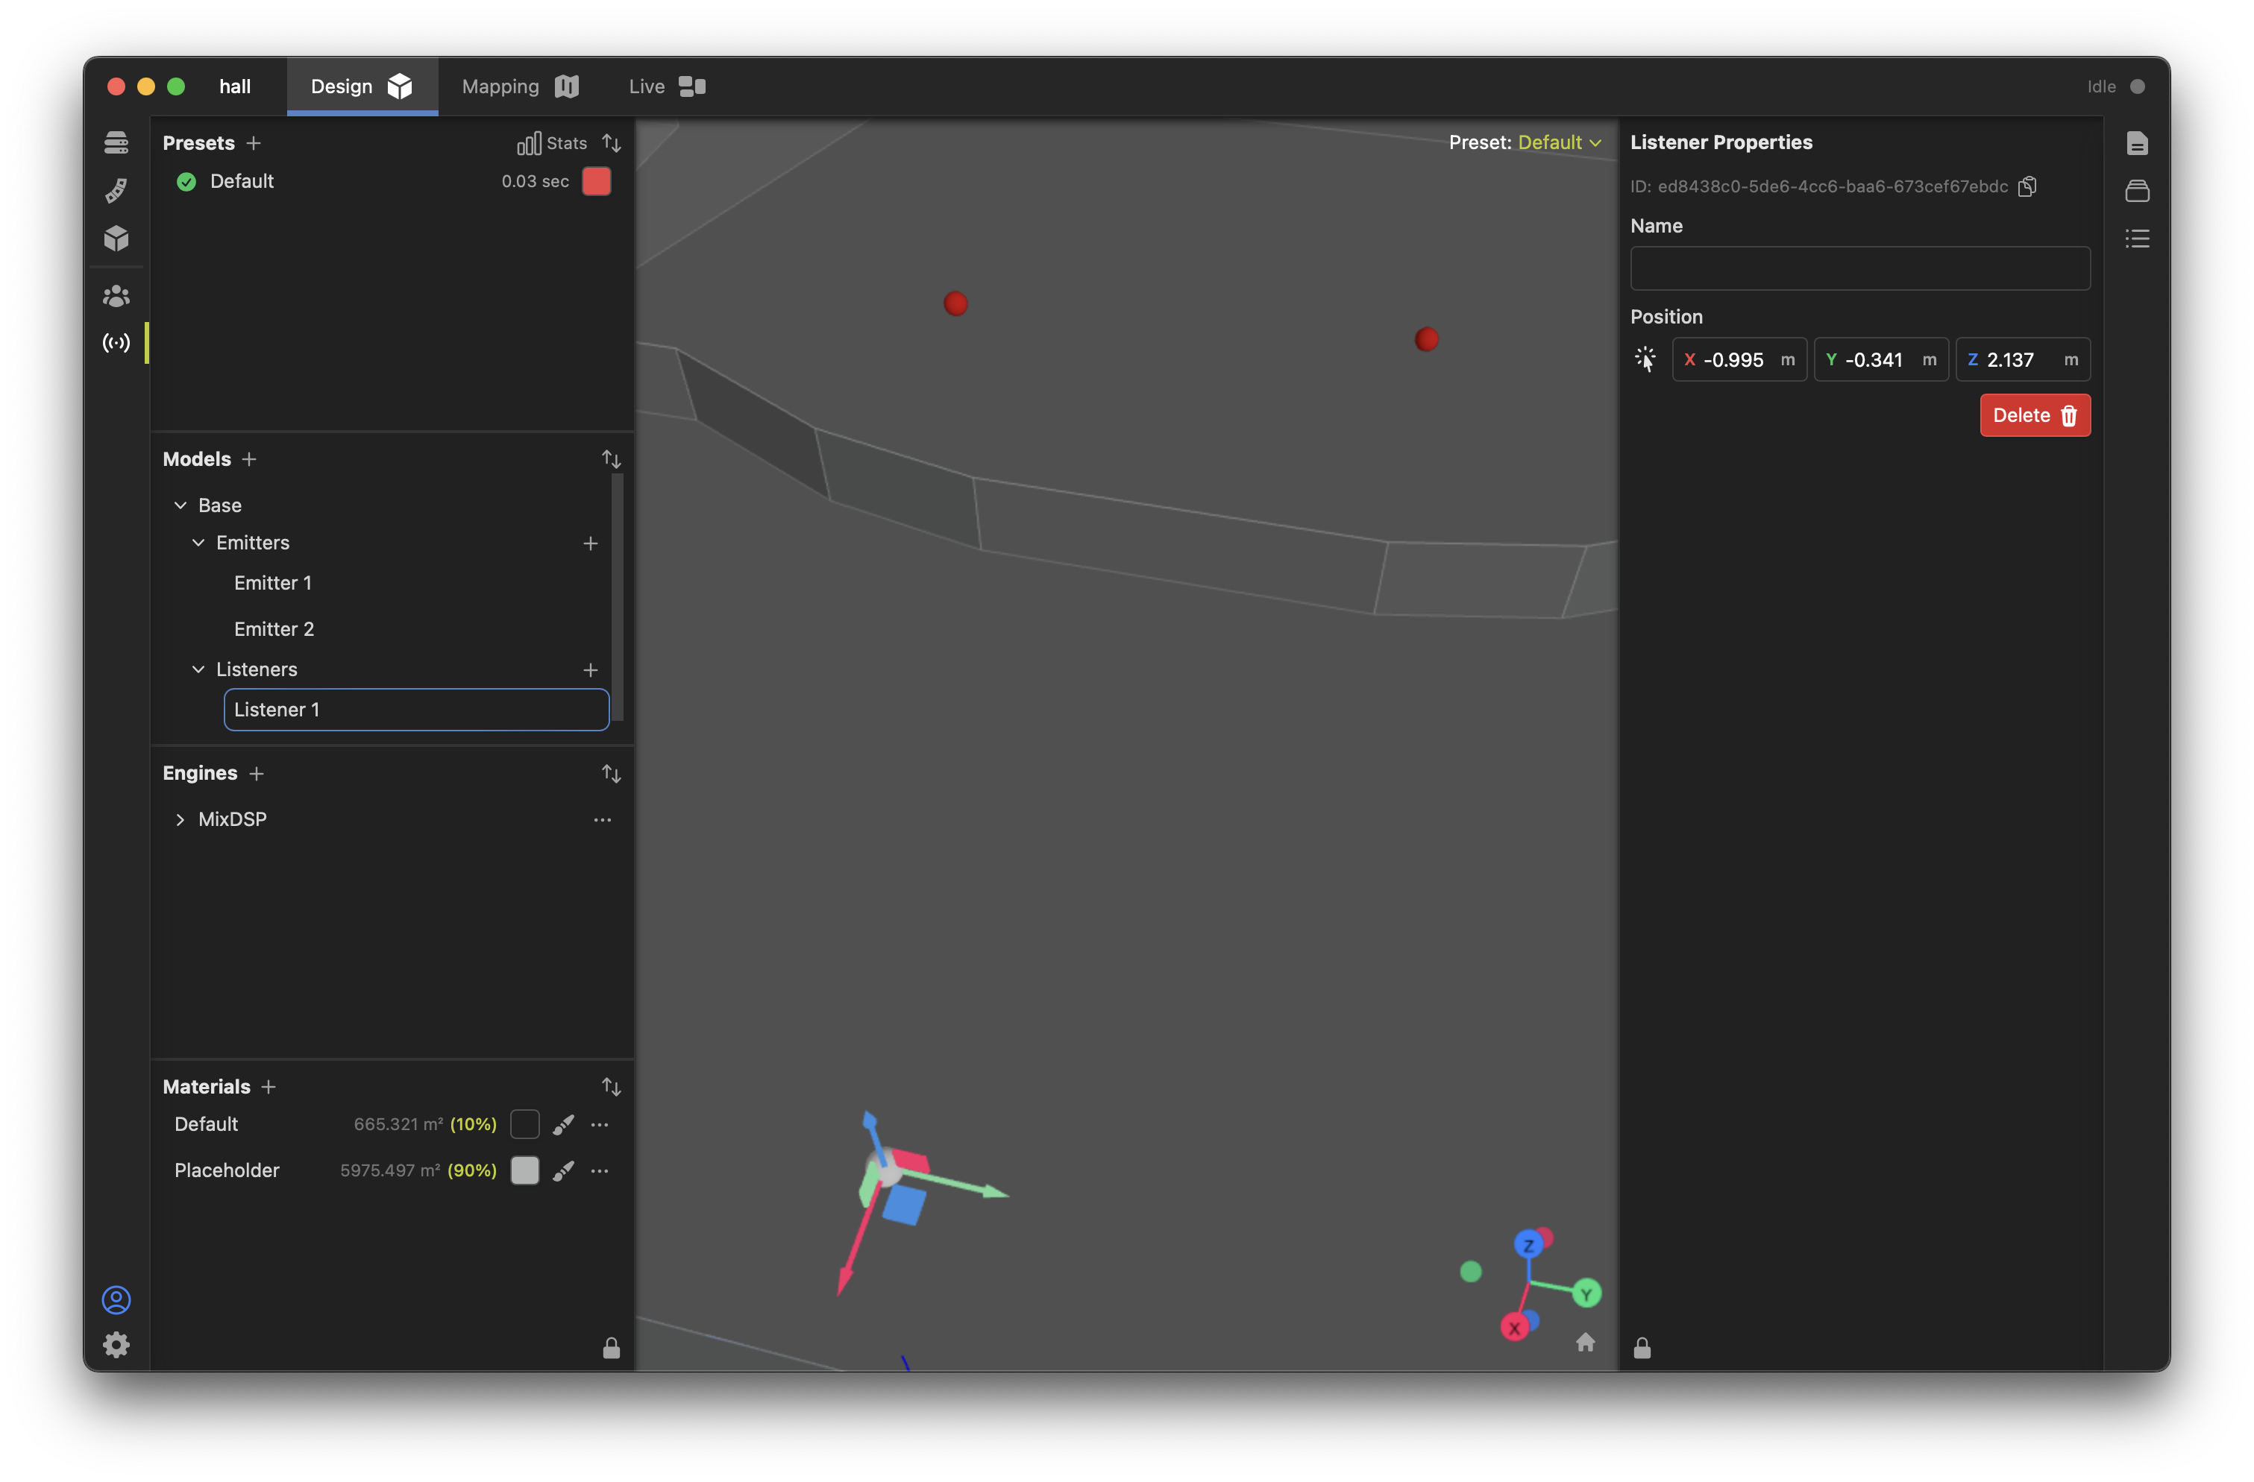Click the Default preset red color swatch
Screen dimensions: 2254x1482
coord(596,182)
